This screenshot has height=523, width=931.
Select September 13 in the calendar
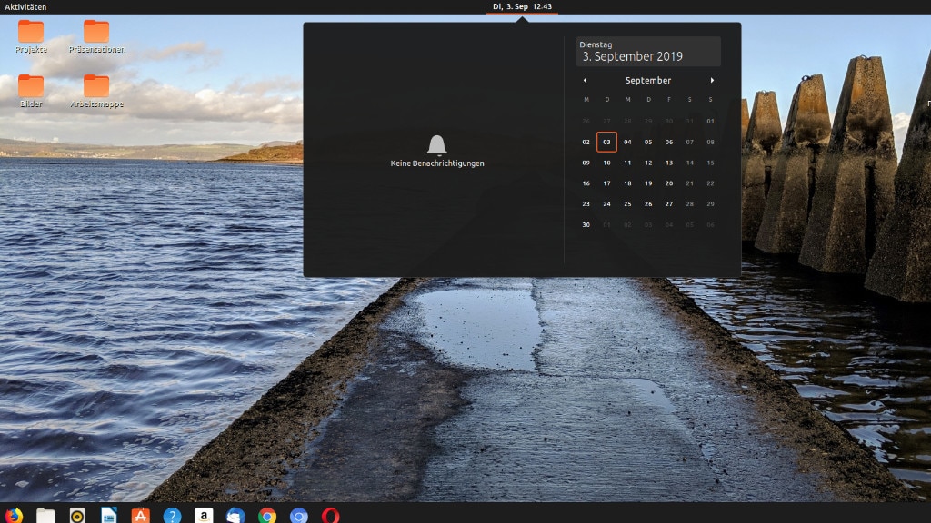tap(668, 163)
